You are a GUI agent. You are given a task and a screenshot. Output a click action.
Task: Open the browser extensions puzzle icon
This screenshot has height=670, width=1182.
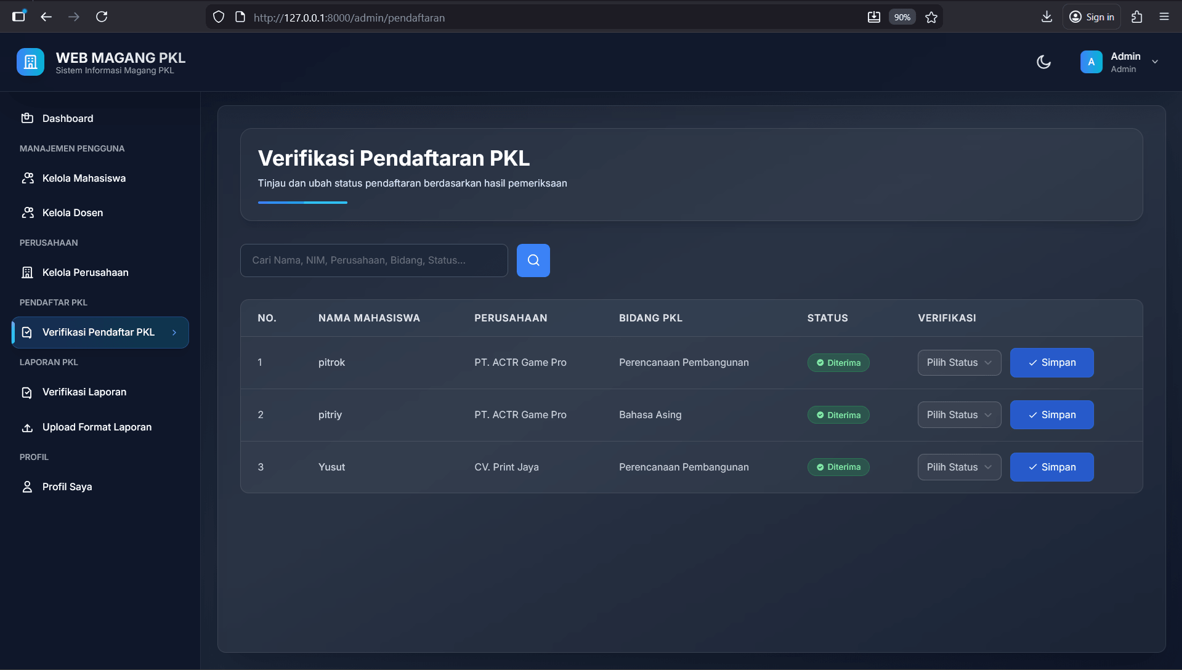1137,17
